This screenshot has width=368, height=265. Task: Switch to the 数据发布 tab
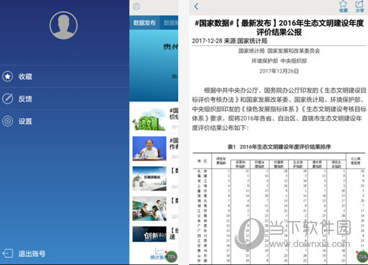(144, 23)
